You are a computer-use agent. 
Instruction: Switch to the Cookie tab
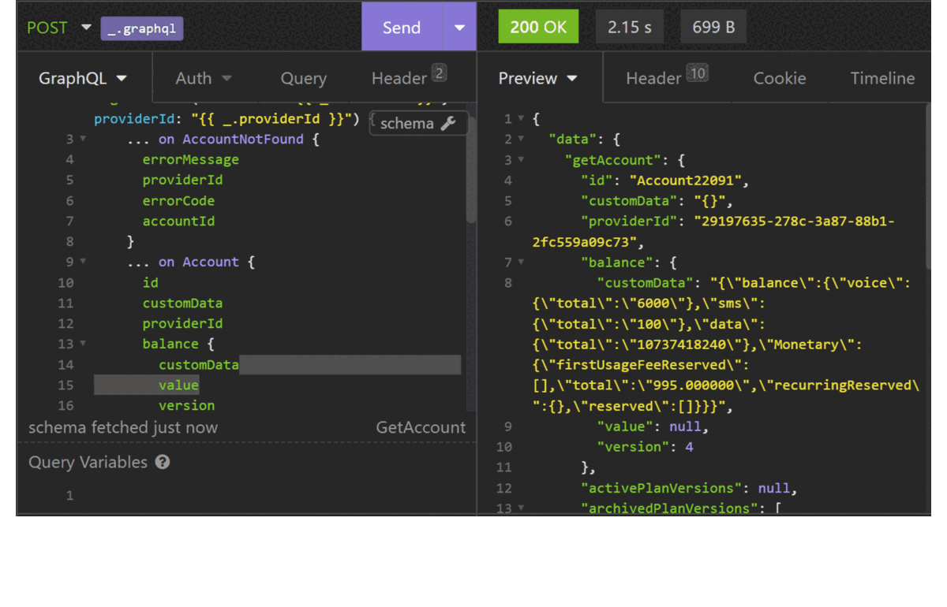point(779,78)
